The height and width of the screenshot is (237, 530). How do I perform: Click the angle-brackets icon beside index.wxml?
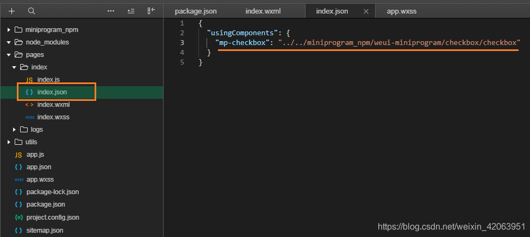(29, 105)
